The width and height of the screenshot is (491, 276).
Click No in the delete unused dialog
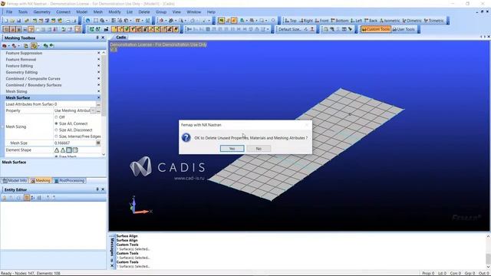pos(259,149)
